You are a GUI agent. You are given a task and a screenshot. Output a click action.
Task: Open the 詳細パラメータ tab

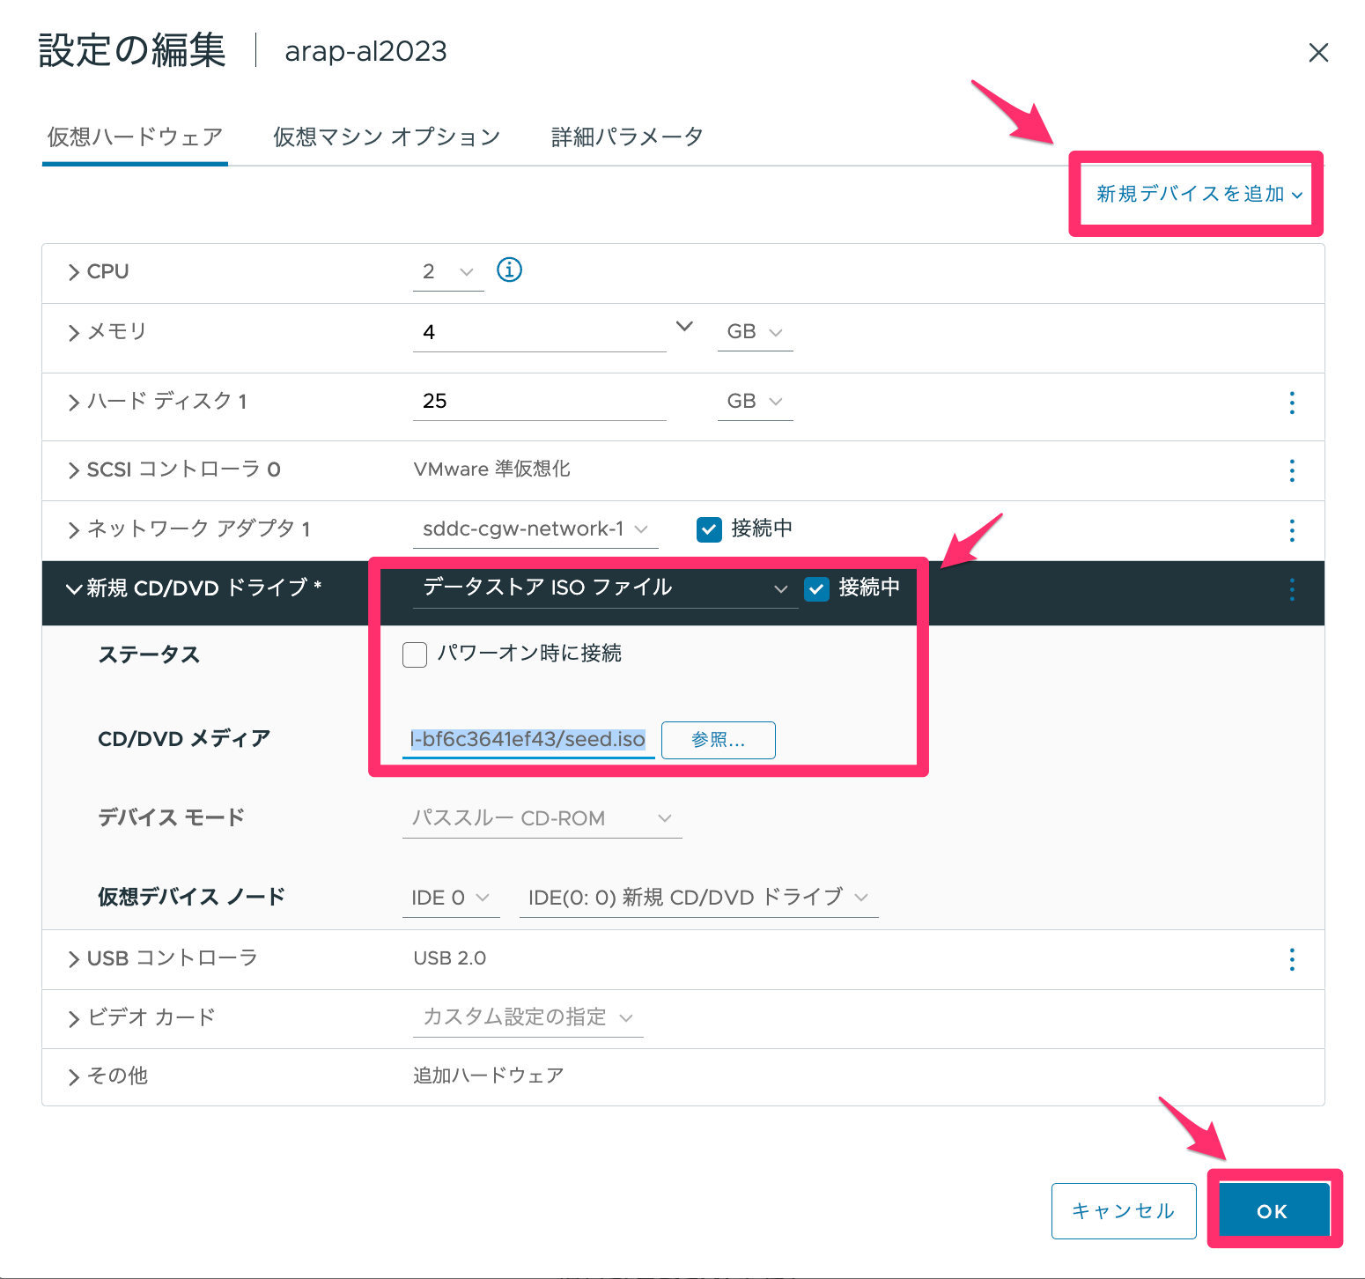click(624, 136)
